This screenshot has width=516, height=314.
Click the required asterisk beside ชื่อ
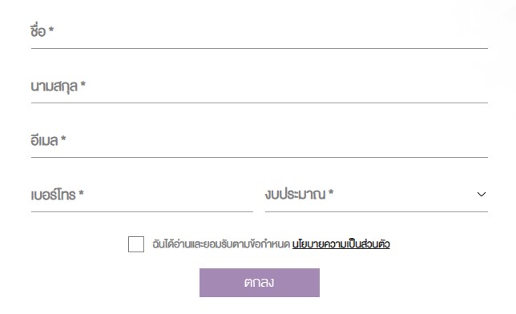coord(51,30)
